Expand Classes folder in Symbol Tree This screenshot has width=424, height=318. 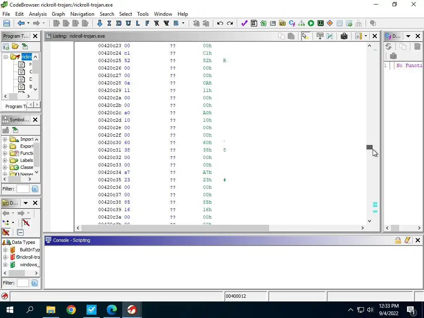coord(5,167)
